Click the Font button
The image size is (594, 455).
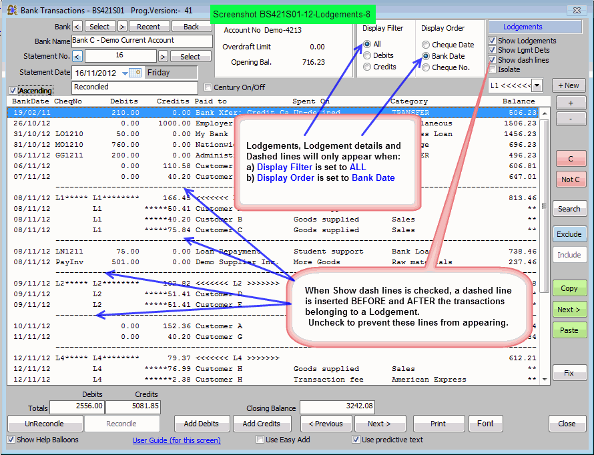point(486,424)
